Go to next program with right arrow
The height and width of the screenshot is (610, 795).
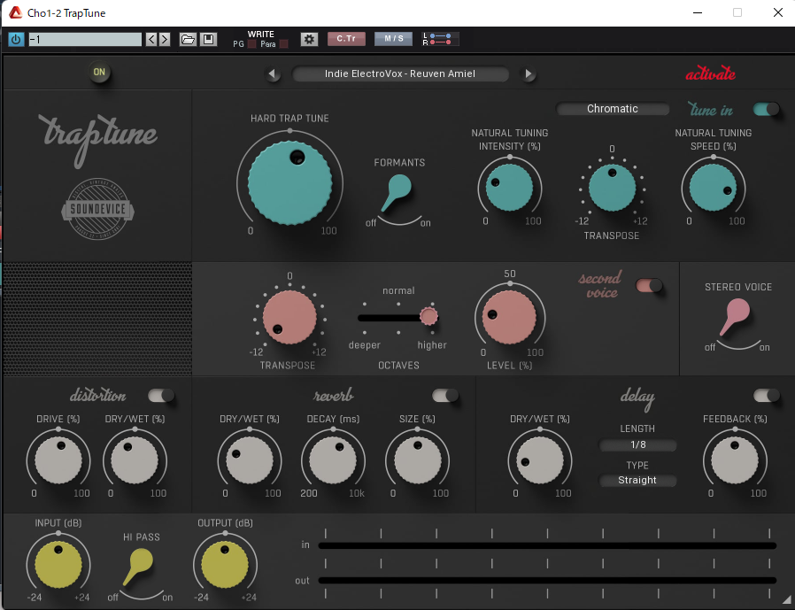pyautogui.click(x=165, y=39)
